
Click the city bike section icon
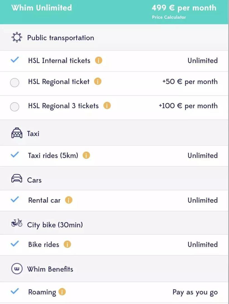17,223
